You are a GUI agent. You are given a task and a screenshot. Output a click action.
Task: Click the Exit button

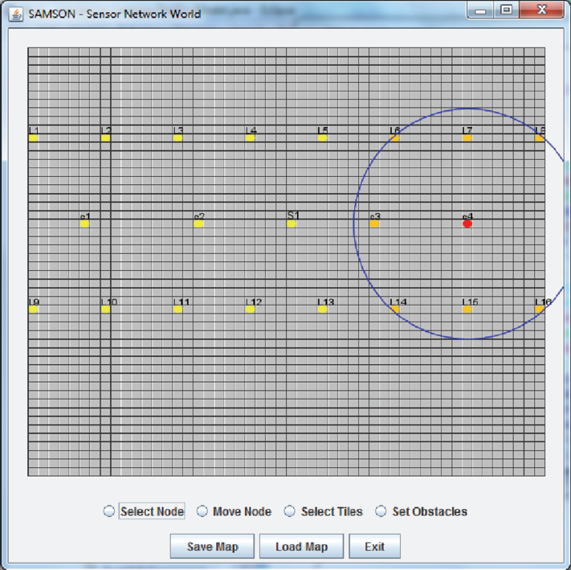pos(375,547)
